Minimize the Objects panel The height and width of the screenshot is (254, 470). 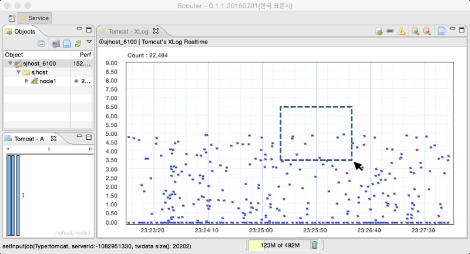(x=79, y=28)
